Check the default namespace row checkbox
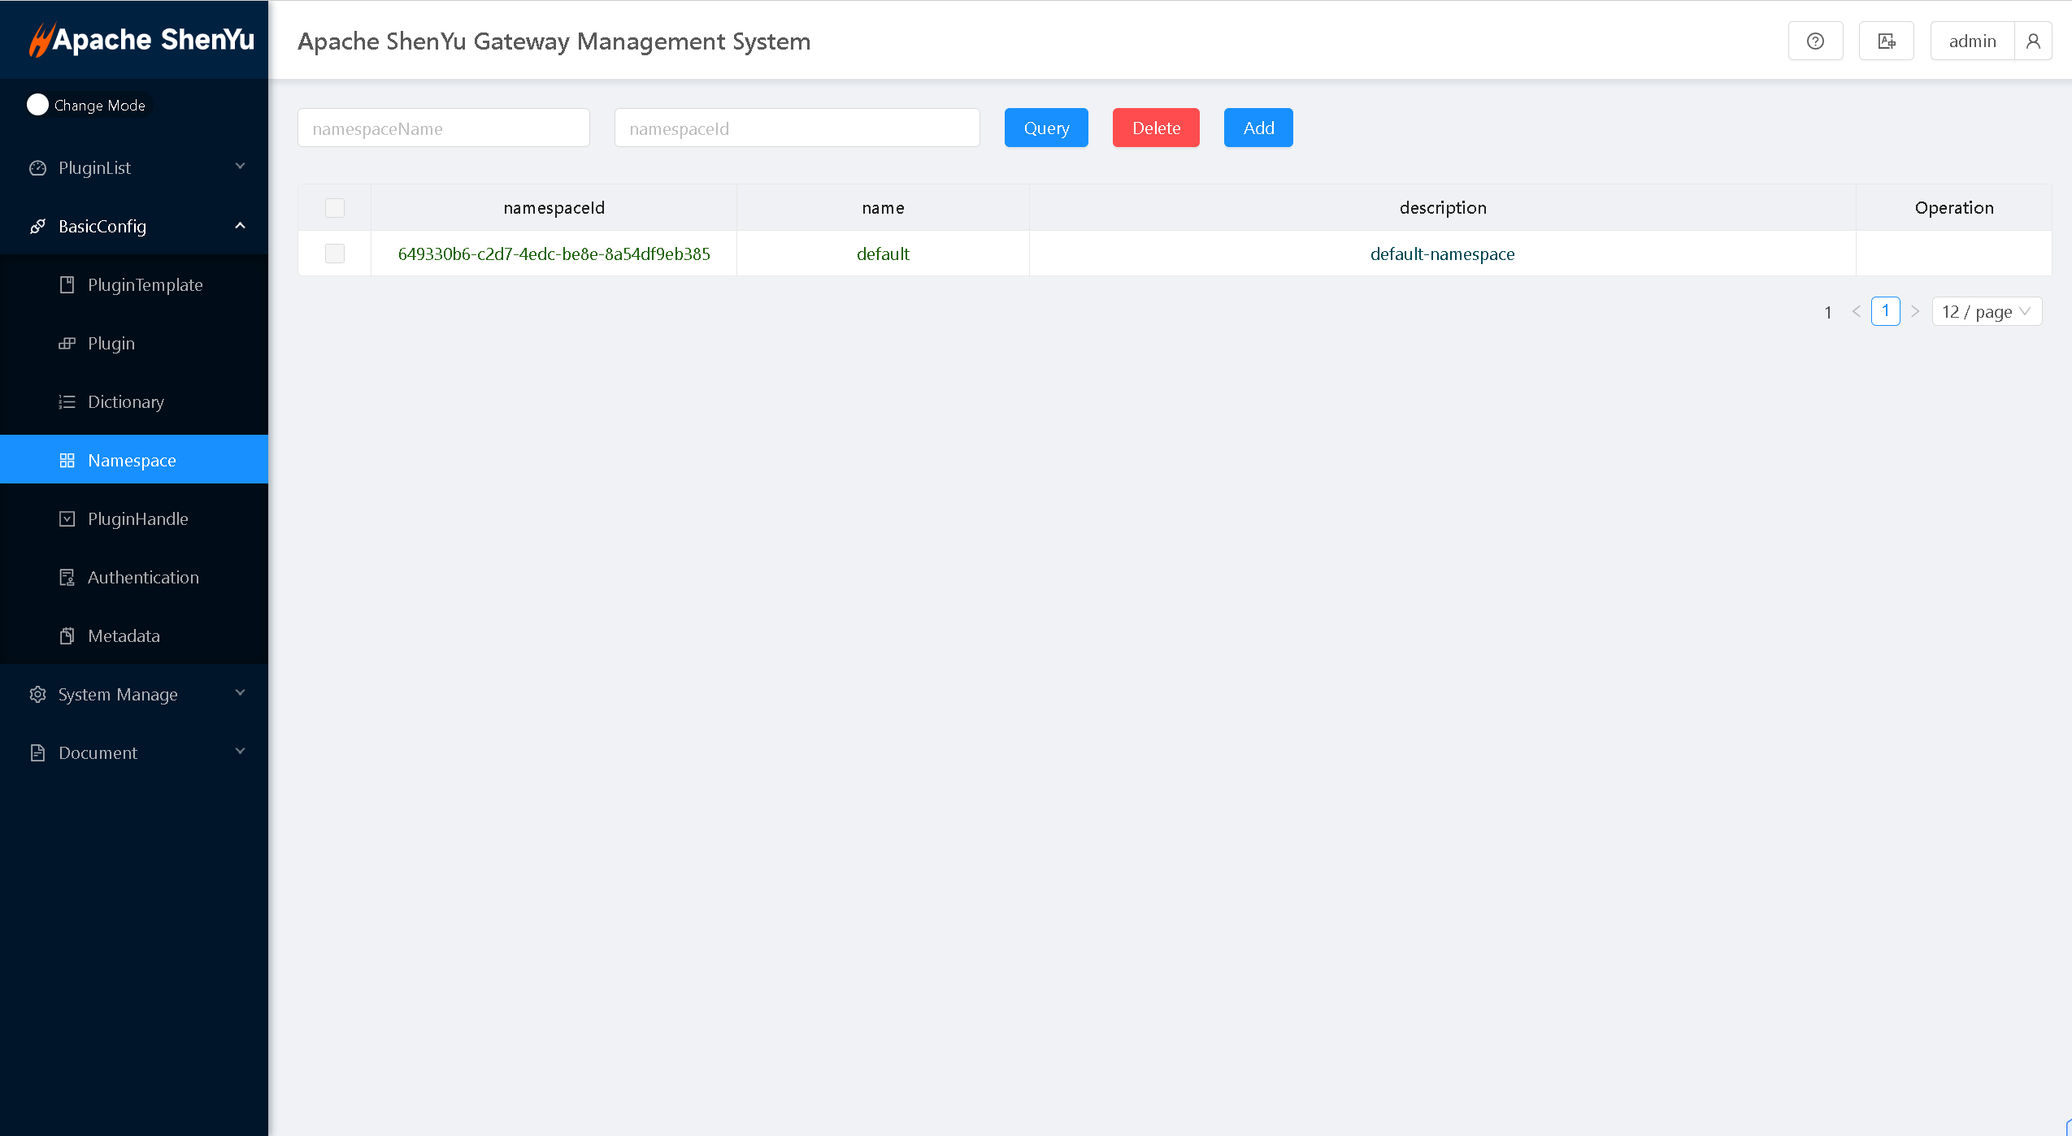 [334, 254]
